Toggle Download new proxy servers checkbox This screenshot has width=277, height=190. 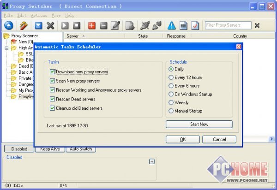coord(52,71)
